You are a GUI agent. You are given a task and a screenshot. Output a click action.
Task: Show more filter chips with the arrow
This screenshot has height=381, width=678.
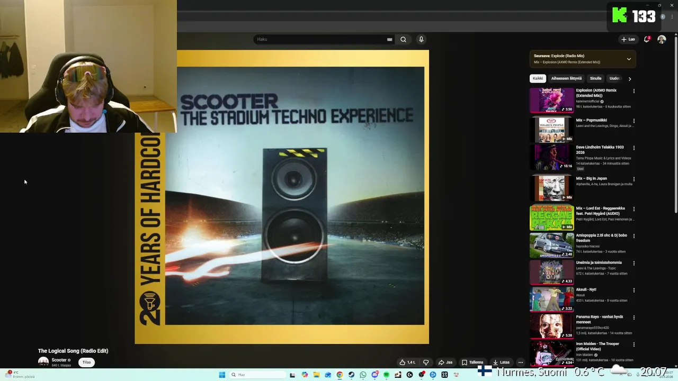point(629,78)
